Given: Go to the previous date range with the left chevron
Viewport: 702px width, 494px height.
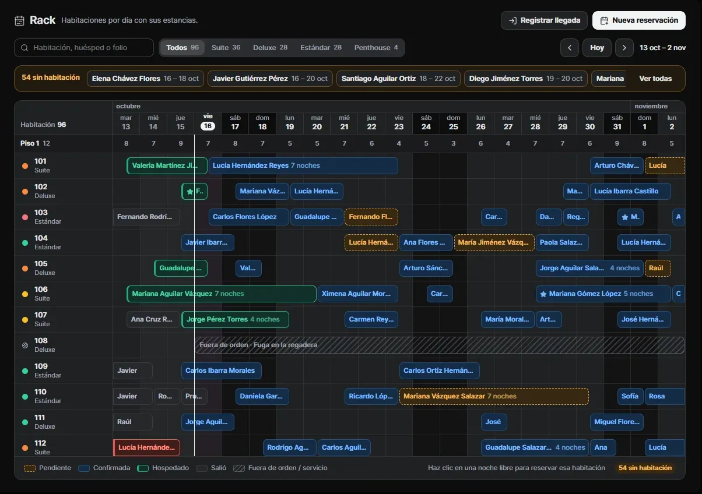Looking at the screenshot, I should pyautogui.click(x=570, y=48).
